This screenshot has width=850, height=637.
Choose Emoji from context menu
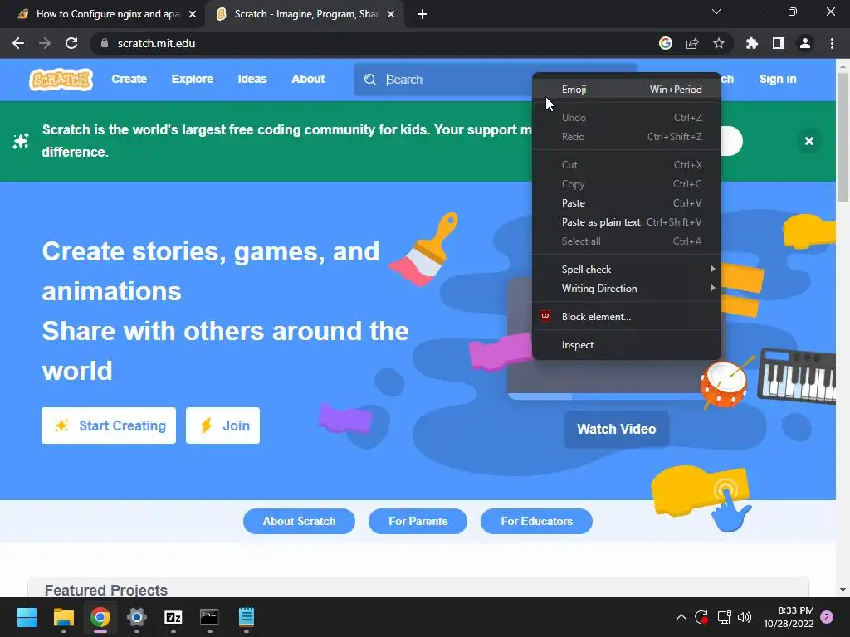click(627, 90)
